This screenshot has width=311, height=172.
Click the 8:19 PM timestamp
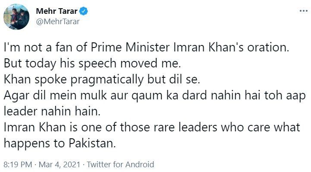click(18, 165)
